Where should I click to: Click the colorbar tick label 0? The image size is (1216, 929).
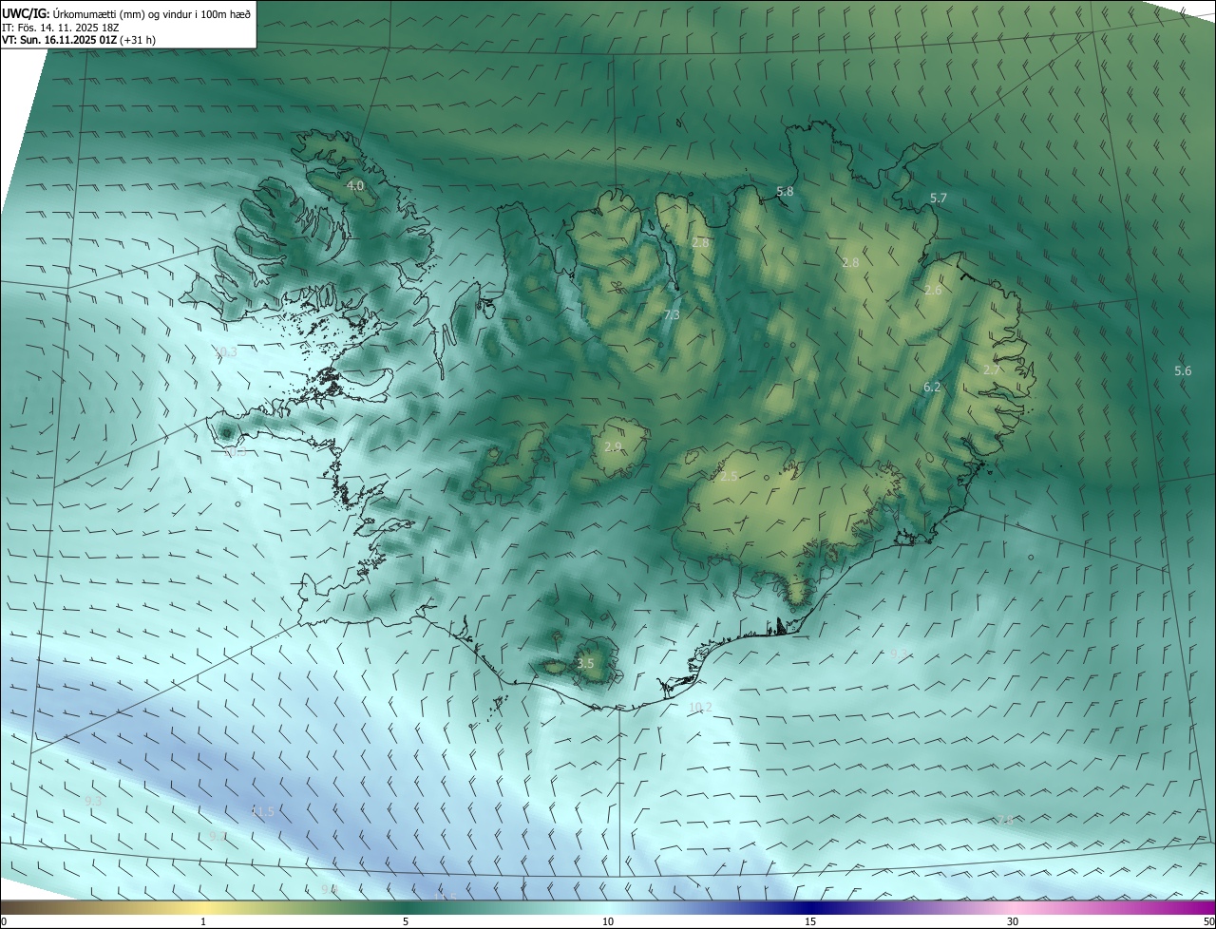[x=4, y=921]
